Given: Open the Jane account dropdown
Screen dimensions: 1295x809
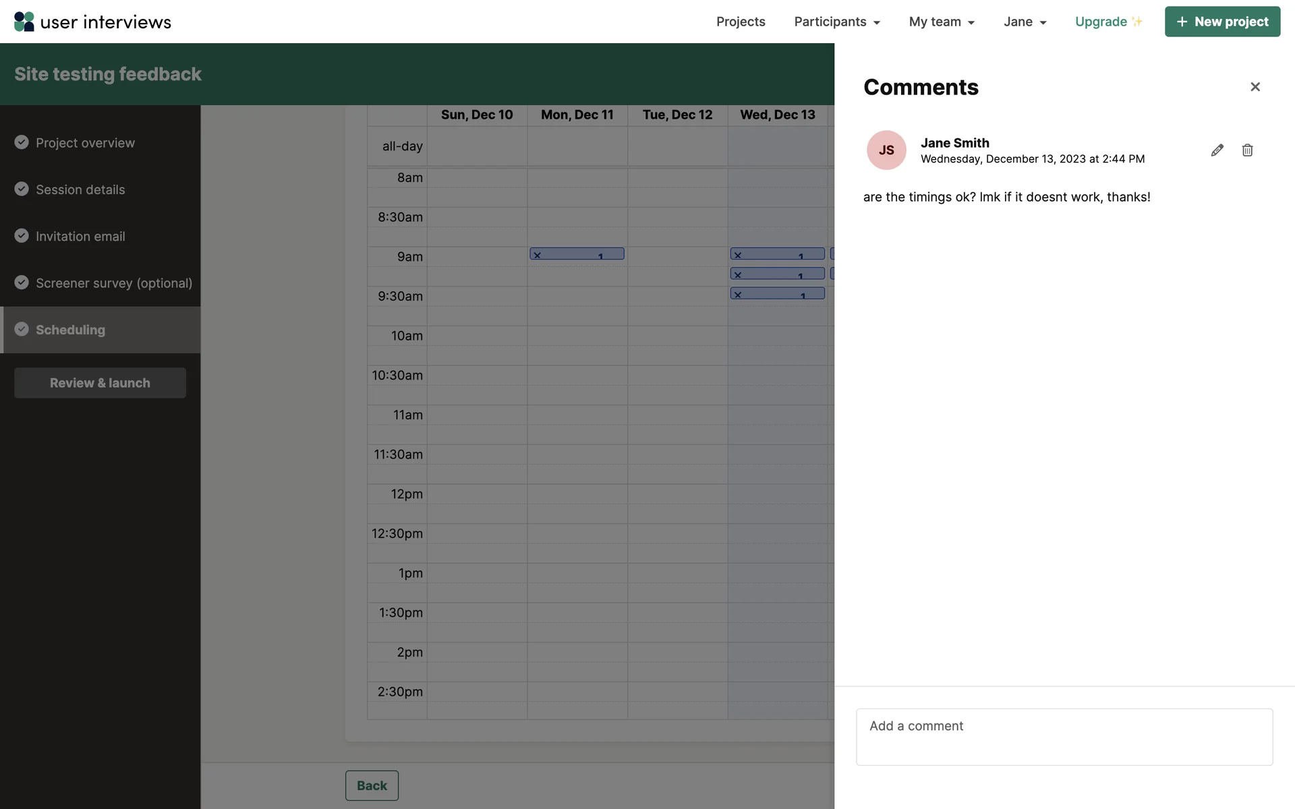Looking at the screenshot, I should coord(1025,22).
